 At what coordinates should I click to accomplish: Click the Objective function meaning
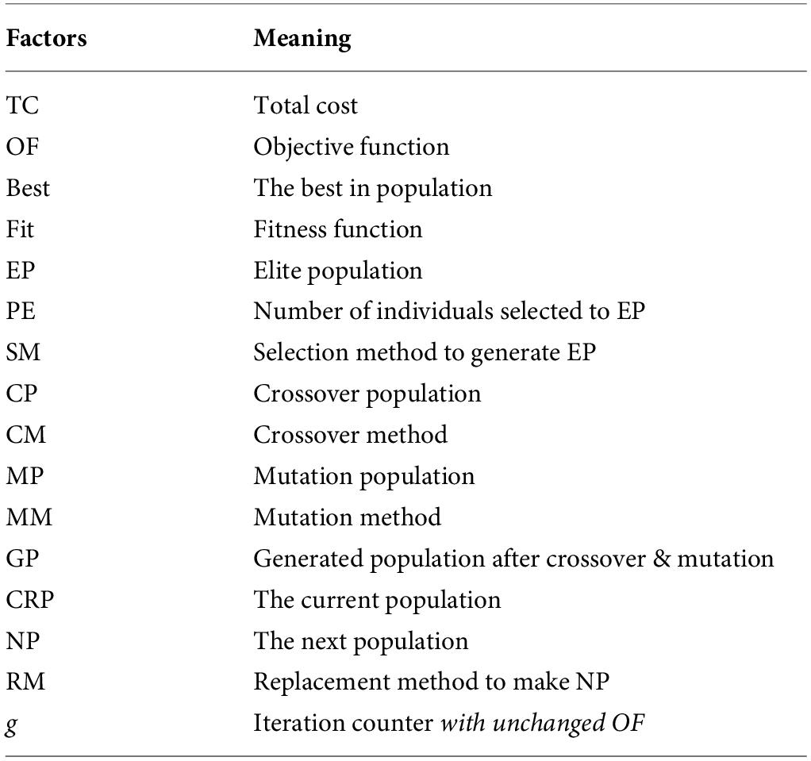coord(352,147)
